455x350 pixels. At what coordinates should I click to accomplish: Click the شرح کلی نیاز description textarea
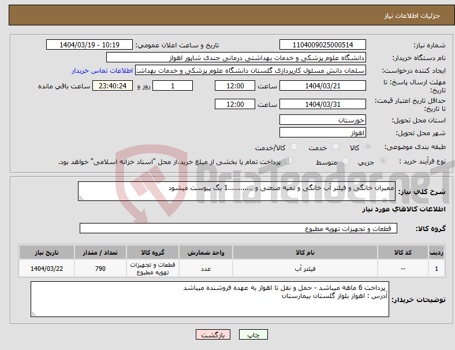pos(237,191)
